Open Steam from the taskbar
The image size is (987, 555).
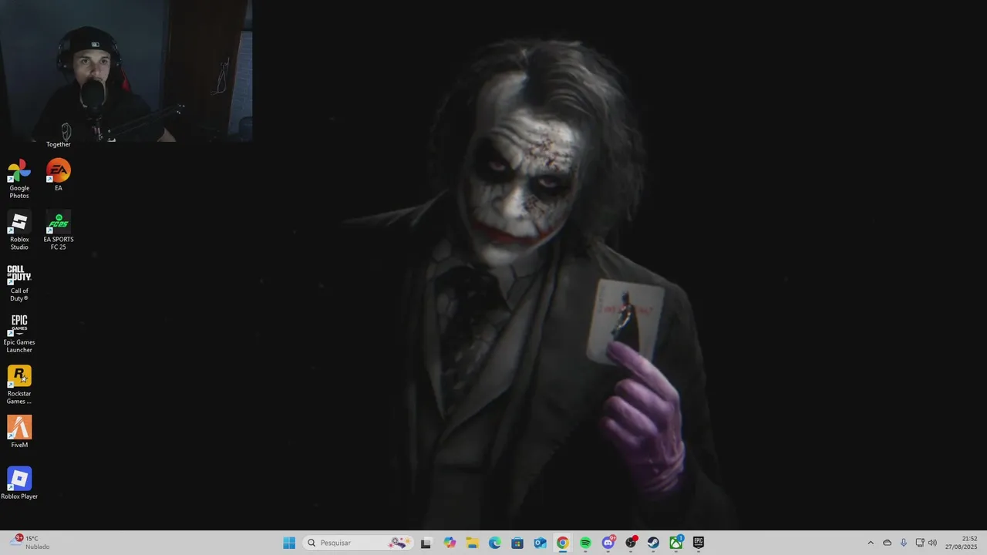click(x=653, y=543)
